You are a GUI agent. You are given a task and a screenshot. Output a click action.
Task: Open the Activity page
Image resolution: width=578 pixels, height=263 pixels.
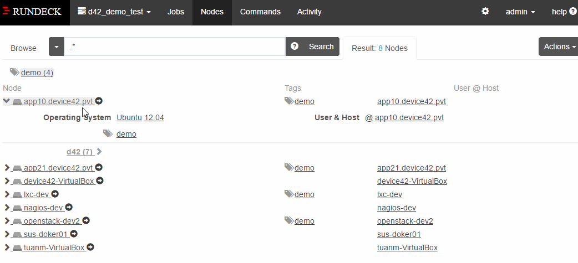point(309,12)
